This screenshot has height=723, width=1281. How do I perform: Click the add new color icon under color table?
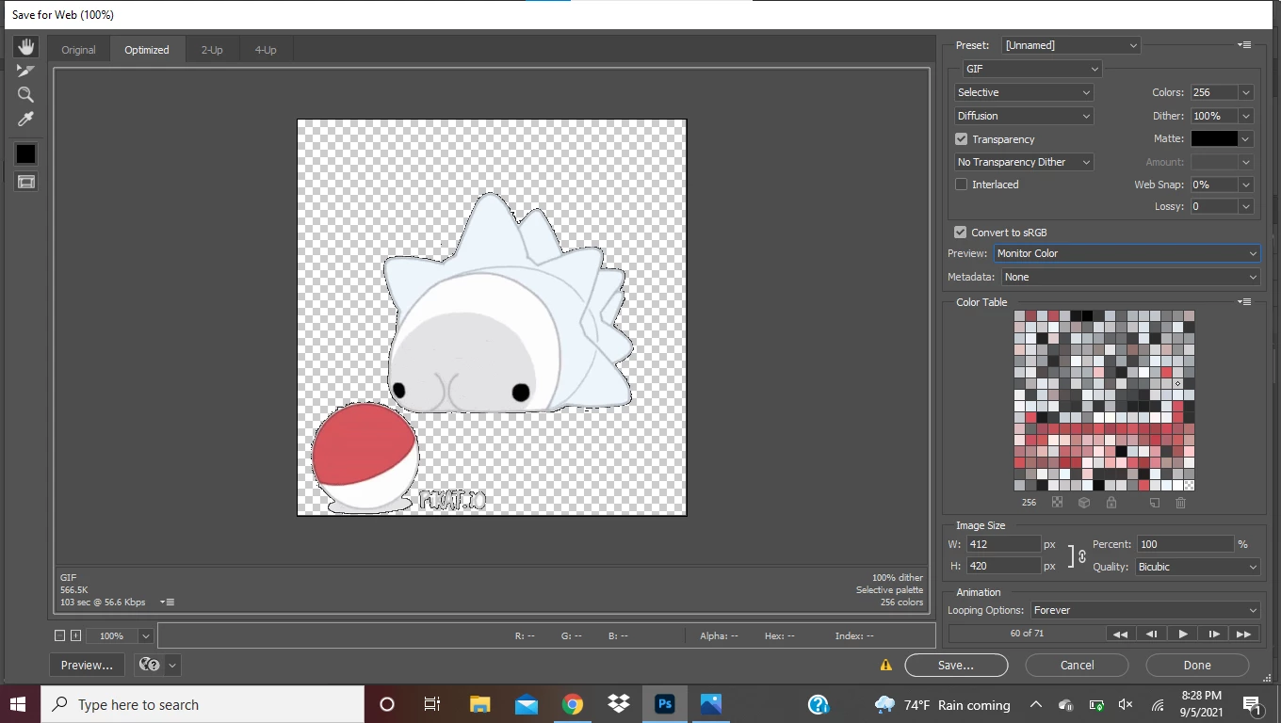click(x=1154, y=503)
